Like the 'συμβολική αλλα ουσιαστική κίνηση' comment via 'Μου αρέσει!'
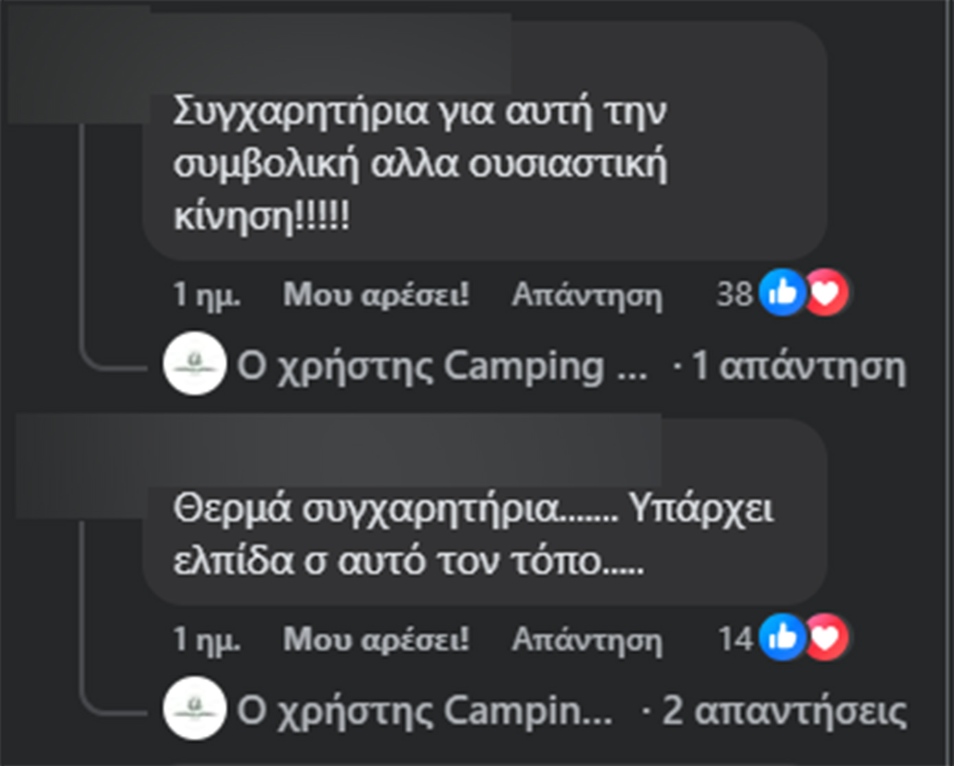The height and width of the screenshot is (766, 954). coord(376,295)
